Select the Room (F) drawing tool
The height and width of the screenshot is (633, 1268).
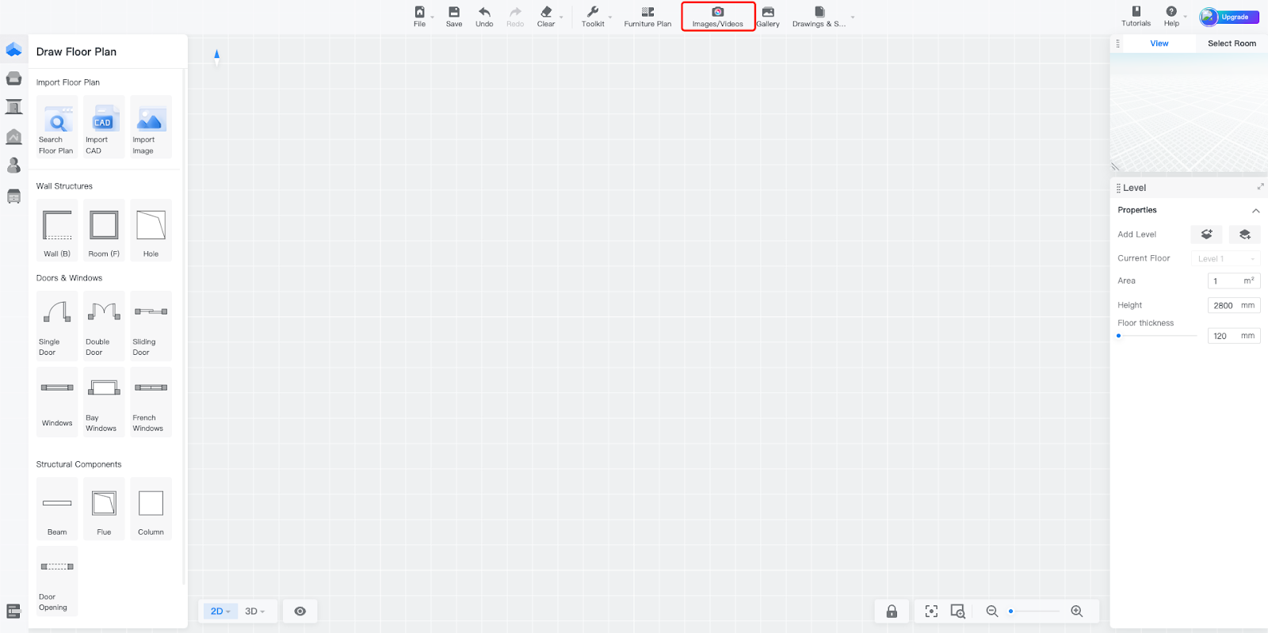tap(104, 230)
